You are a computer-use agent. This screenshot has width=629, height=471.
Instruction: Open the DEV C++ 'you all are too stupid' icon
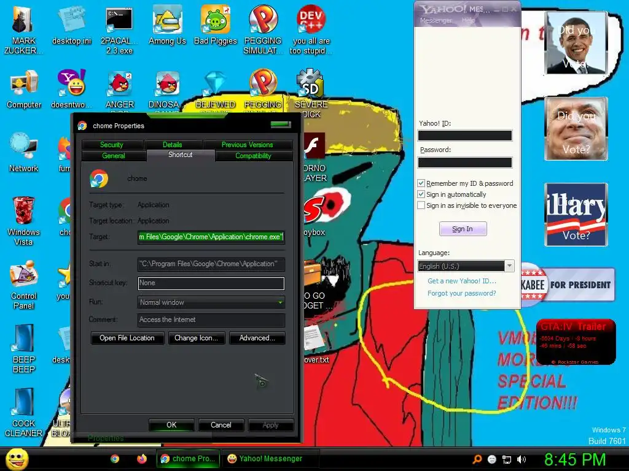click(x=311, y=29)
